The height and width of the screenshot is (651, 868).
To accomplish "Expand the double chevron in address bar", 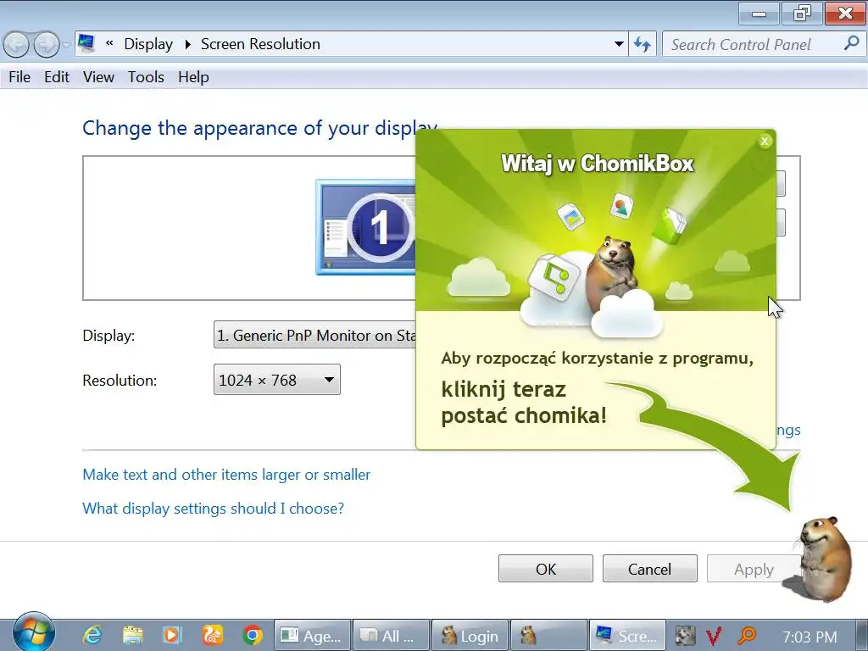I will coord(109,43).
